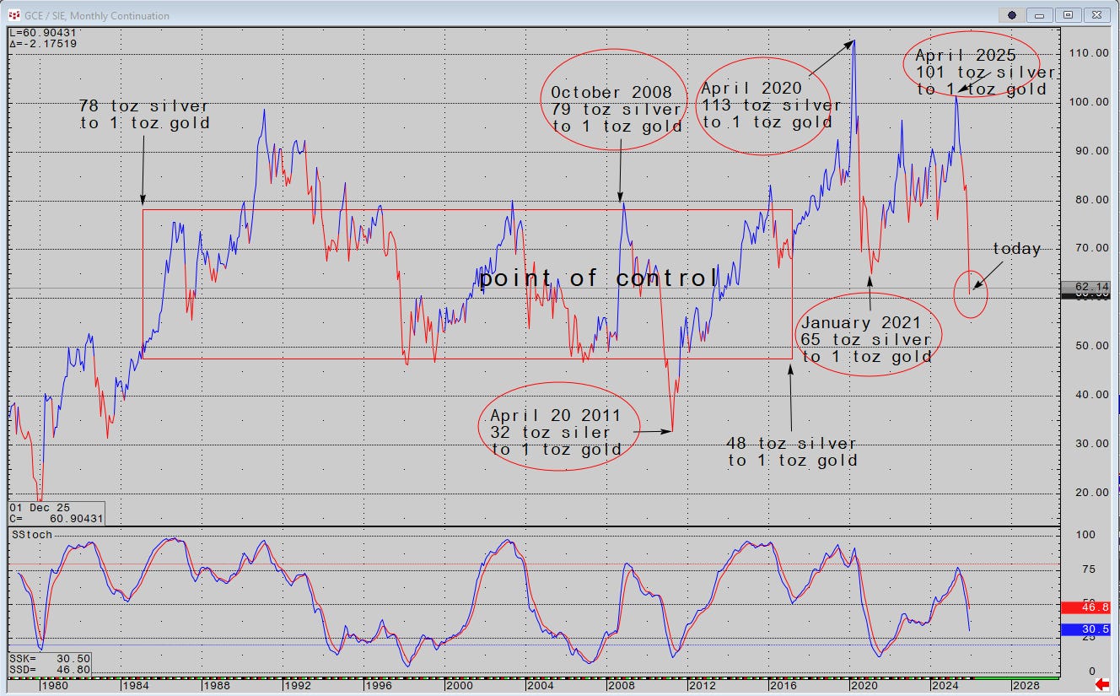Viewport: 1120px width, 696px height.
Task: Click the chart window icon in the title bar
Action: click(14, 15)
